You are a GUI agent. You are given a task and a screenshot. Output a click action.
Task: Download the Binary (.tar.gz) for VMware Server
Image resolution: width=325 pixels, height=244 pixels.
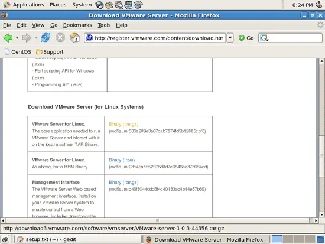[123, 124]
